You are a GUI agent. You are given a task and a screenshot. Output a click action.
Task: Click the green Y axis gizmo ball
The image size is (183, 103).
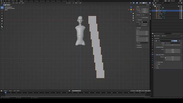(131, 9)
